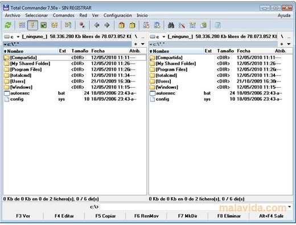
Task: Expand the command line history dropdown
Action: (290, 207)
